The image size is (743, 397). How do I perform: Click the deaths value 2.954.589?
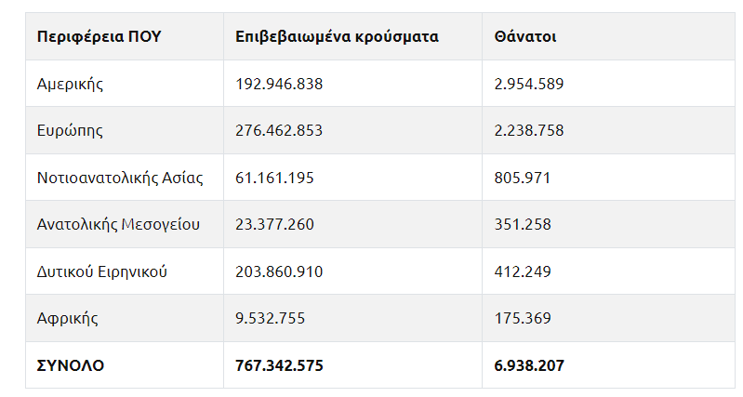[529, 84]
